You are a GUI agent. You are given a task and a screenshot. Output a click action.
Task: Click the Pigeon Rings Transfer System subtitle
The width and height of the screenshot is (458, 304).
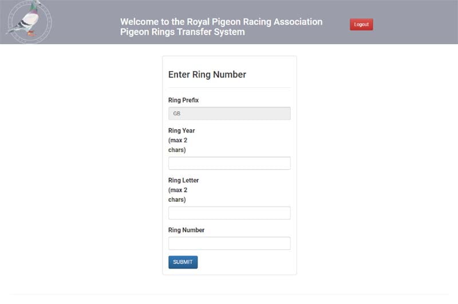pos(183,32)
